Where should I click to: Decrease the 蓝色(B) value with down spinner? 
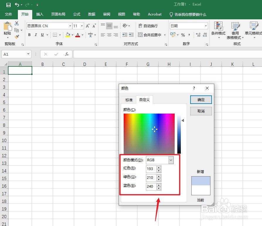(159, 188)
